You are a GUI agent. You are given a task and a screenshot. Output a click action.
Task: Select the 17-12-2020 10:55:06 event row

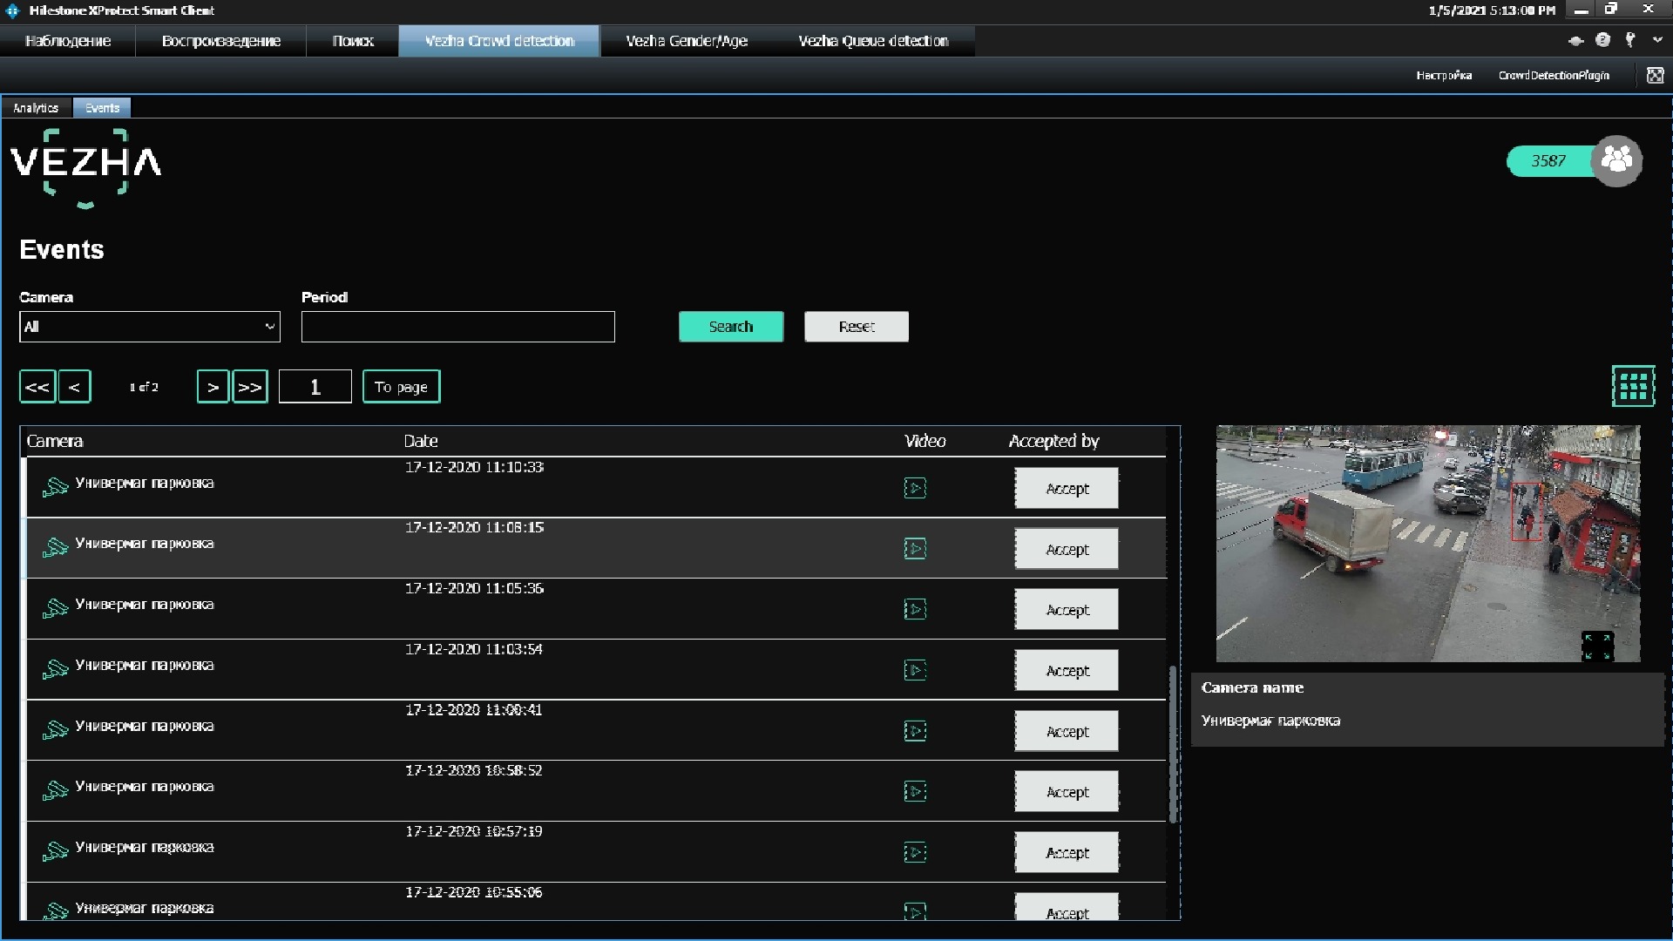point(596,902)
